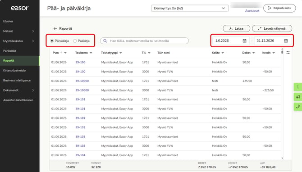The image size is (302, 172).
Task: Click the back arrow next to Raportit
Action: [55, 28]
